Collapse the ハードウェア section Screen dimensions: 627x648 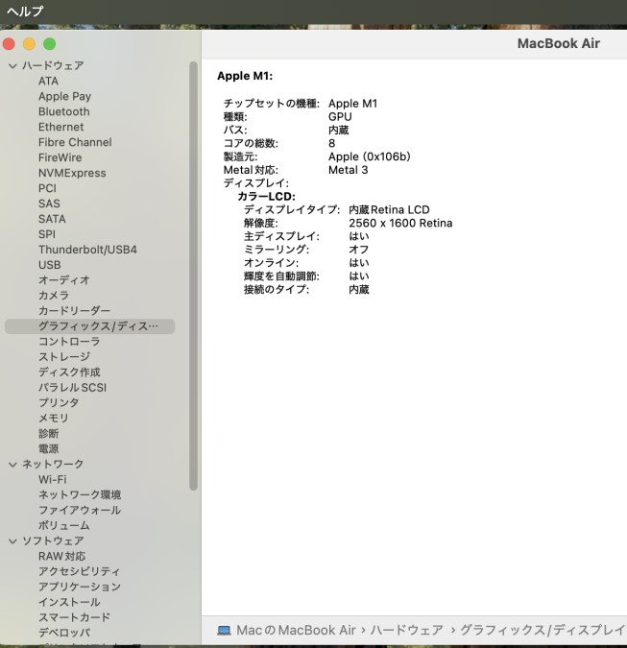coord(12,65)
